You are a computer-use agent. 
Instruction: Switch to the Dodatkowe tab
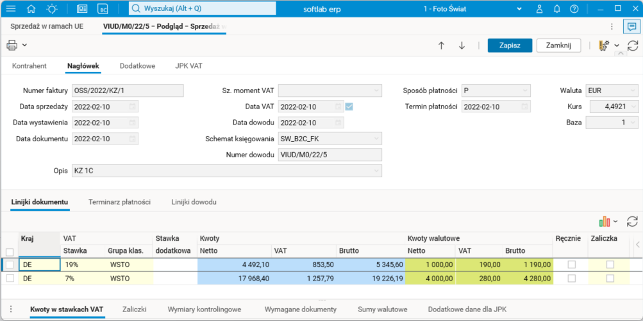137,65
